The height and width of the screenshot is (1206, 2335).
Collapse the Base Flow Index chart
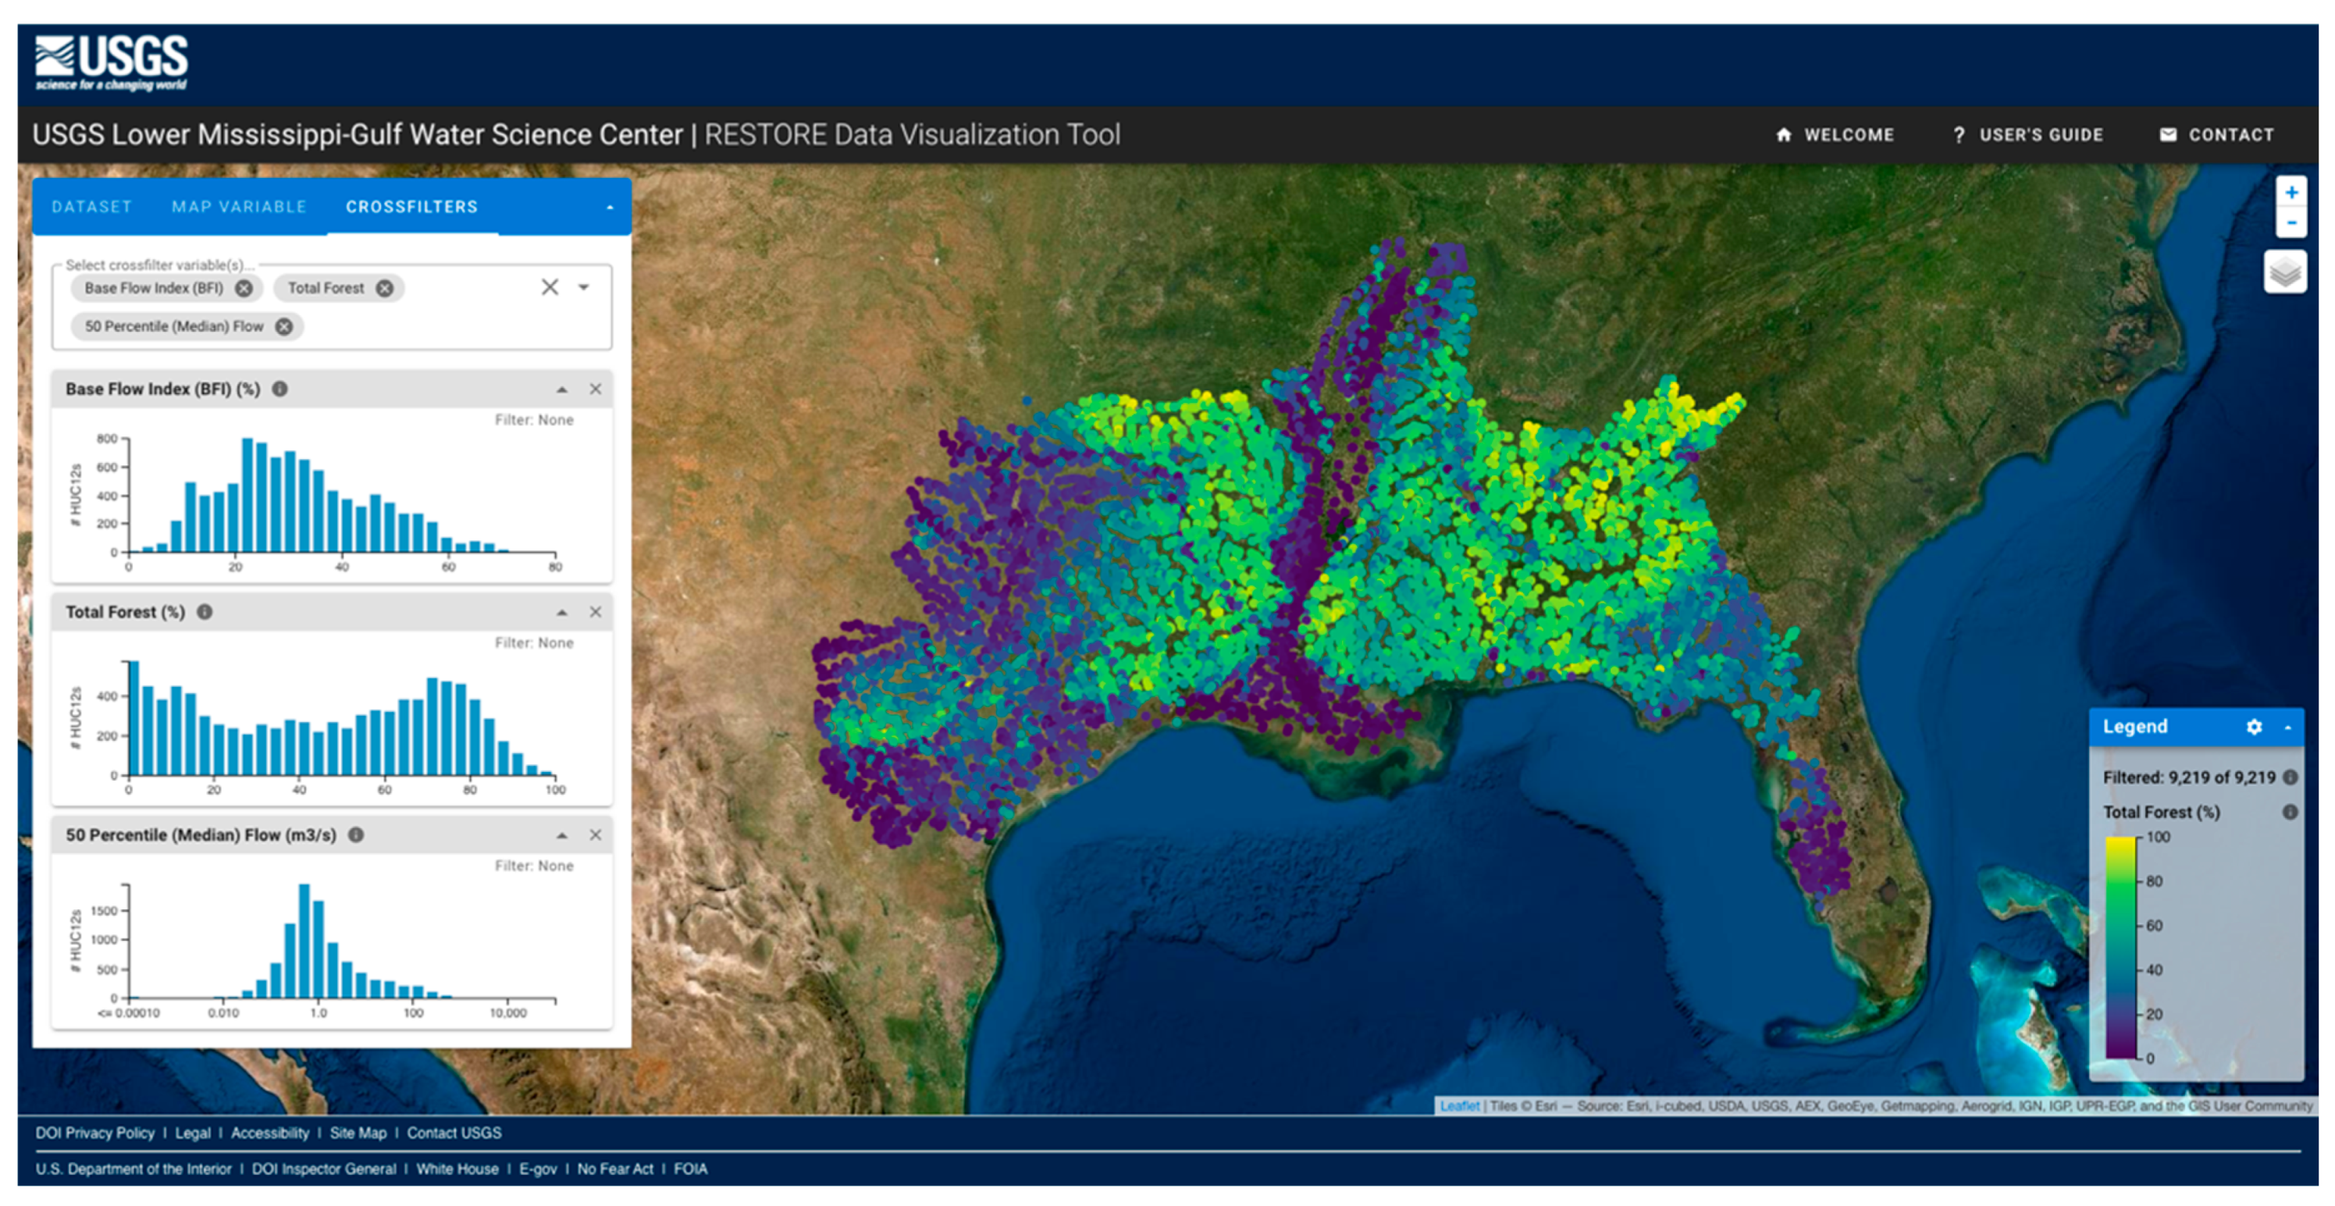(x=562, y=390)
